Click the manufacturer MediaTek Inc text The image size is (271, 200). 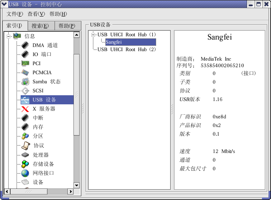(x=216, y=59)
